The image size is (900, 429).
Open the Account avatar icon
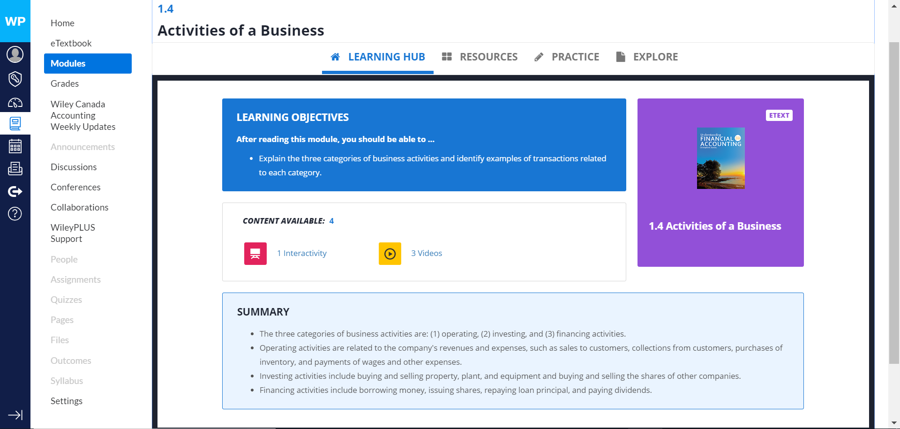click(x=15, y=54)
